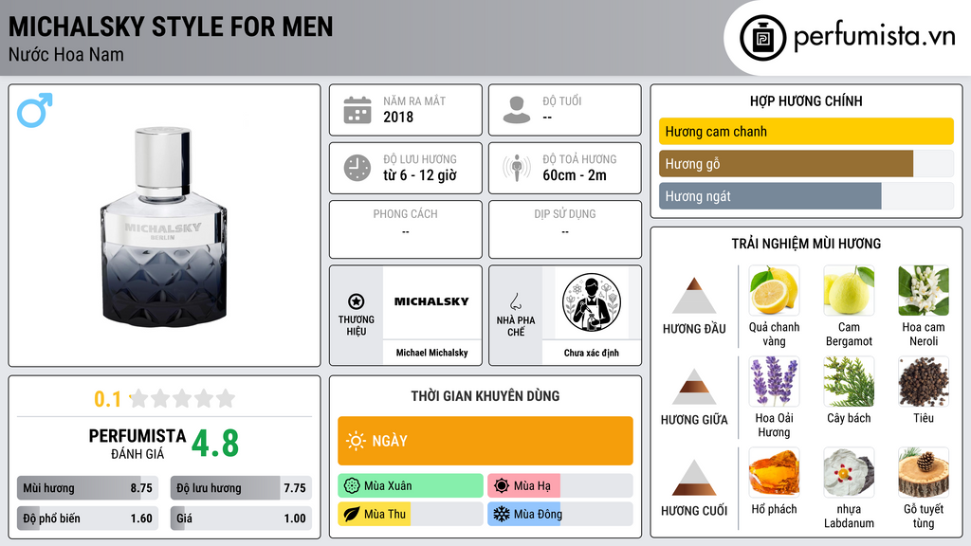This screenshot has width=971, height=546.
Task: Click the perfumista.vn site name text
Action: (x=874, y=36)
